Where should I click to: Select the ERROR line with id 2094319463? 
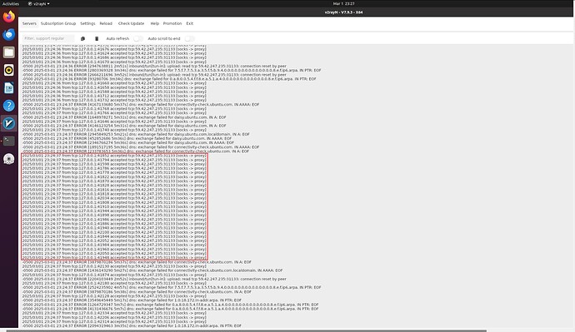pyautogui.click(x=132, y=326)
